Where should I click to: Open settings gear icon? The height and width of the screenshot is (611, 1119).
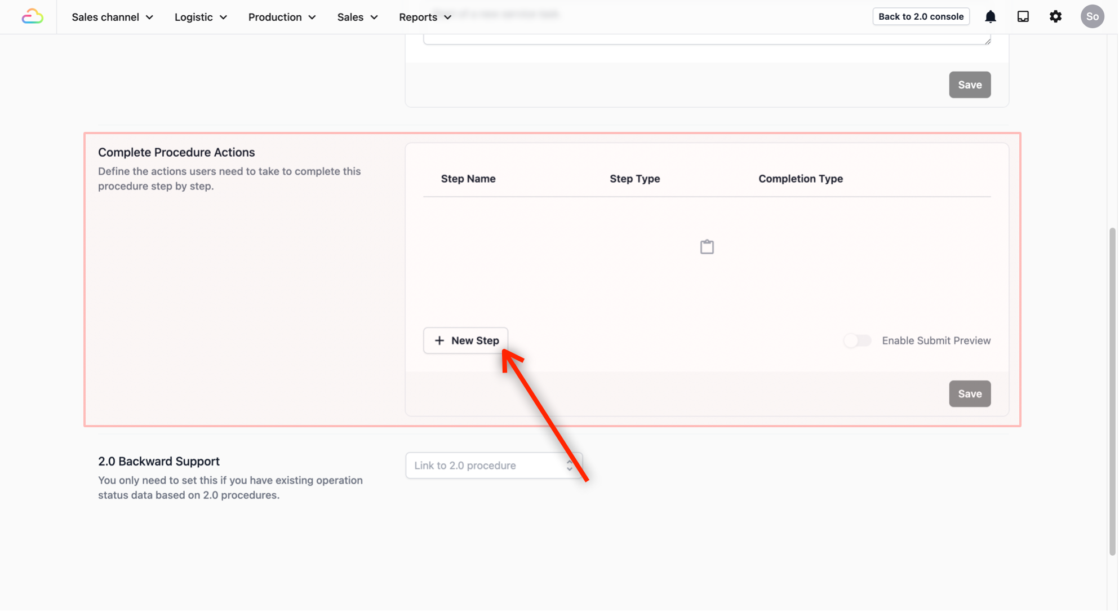1055,17
